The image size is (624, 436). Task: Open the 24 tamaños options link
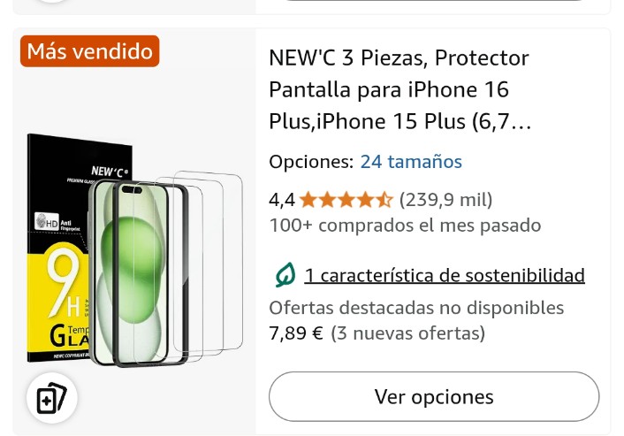[x=411, y=162]
